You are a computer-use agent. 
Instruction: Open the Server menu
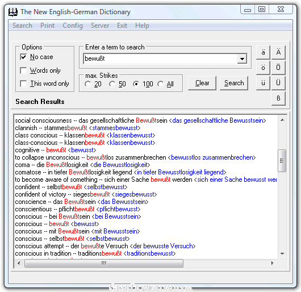[100, 26]
